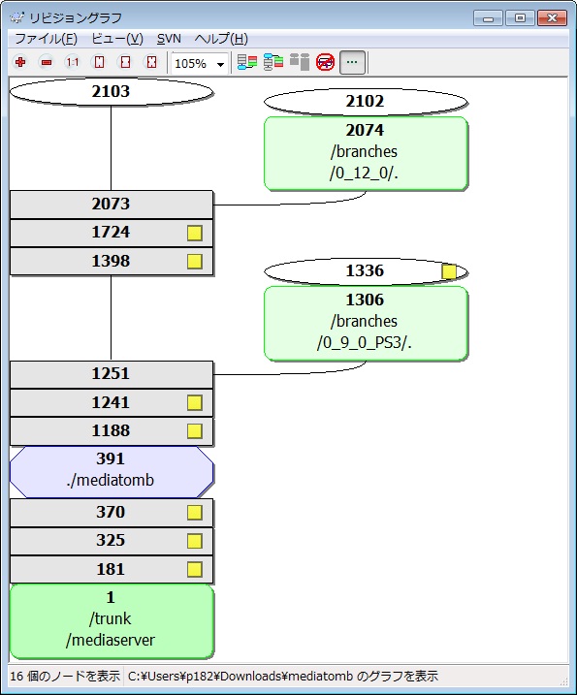Click the yellow square on revision 181
The width and height of the screenshot is (577, 695).
coord(195,570)
